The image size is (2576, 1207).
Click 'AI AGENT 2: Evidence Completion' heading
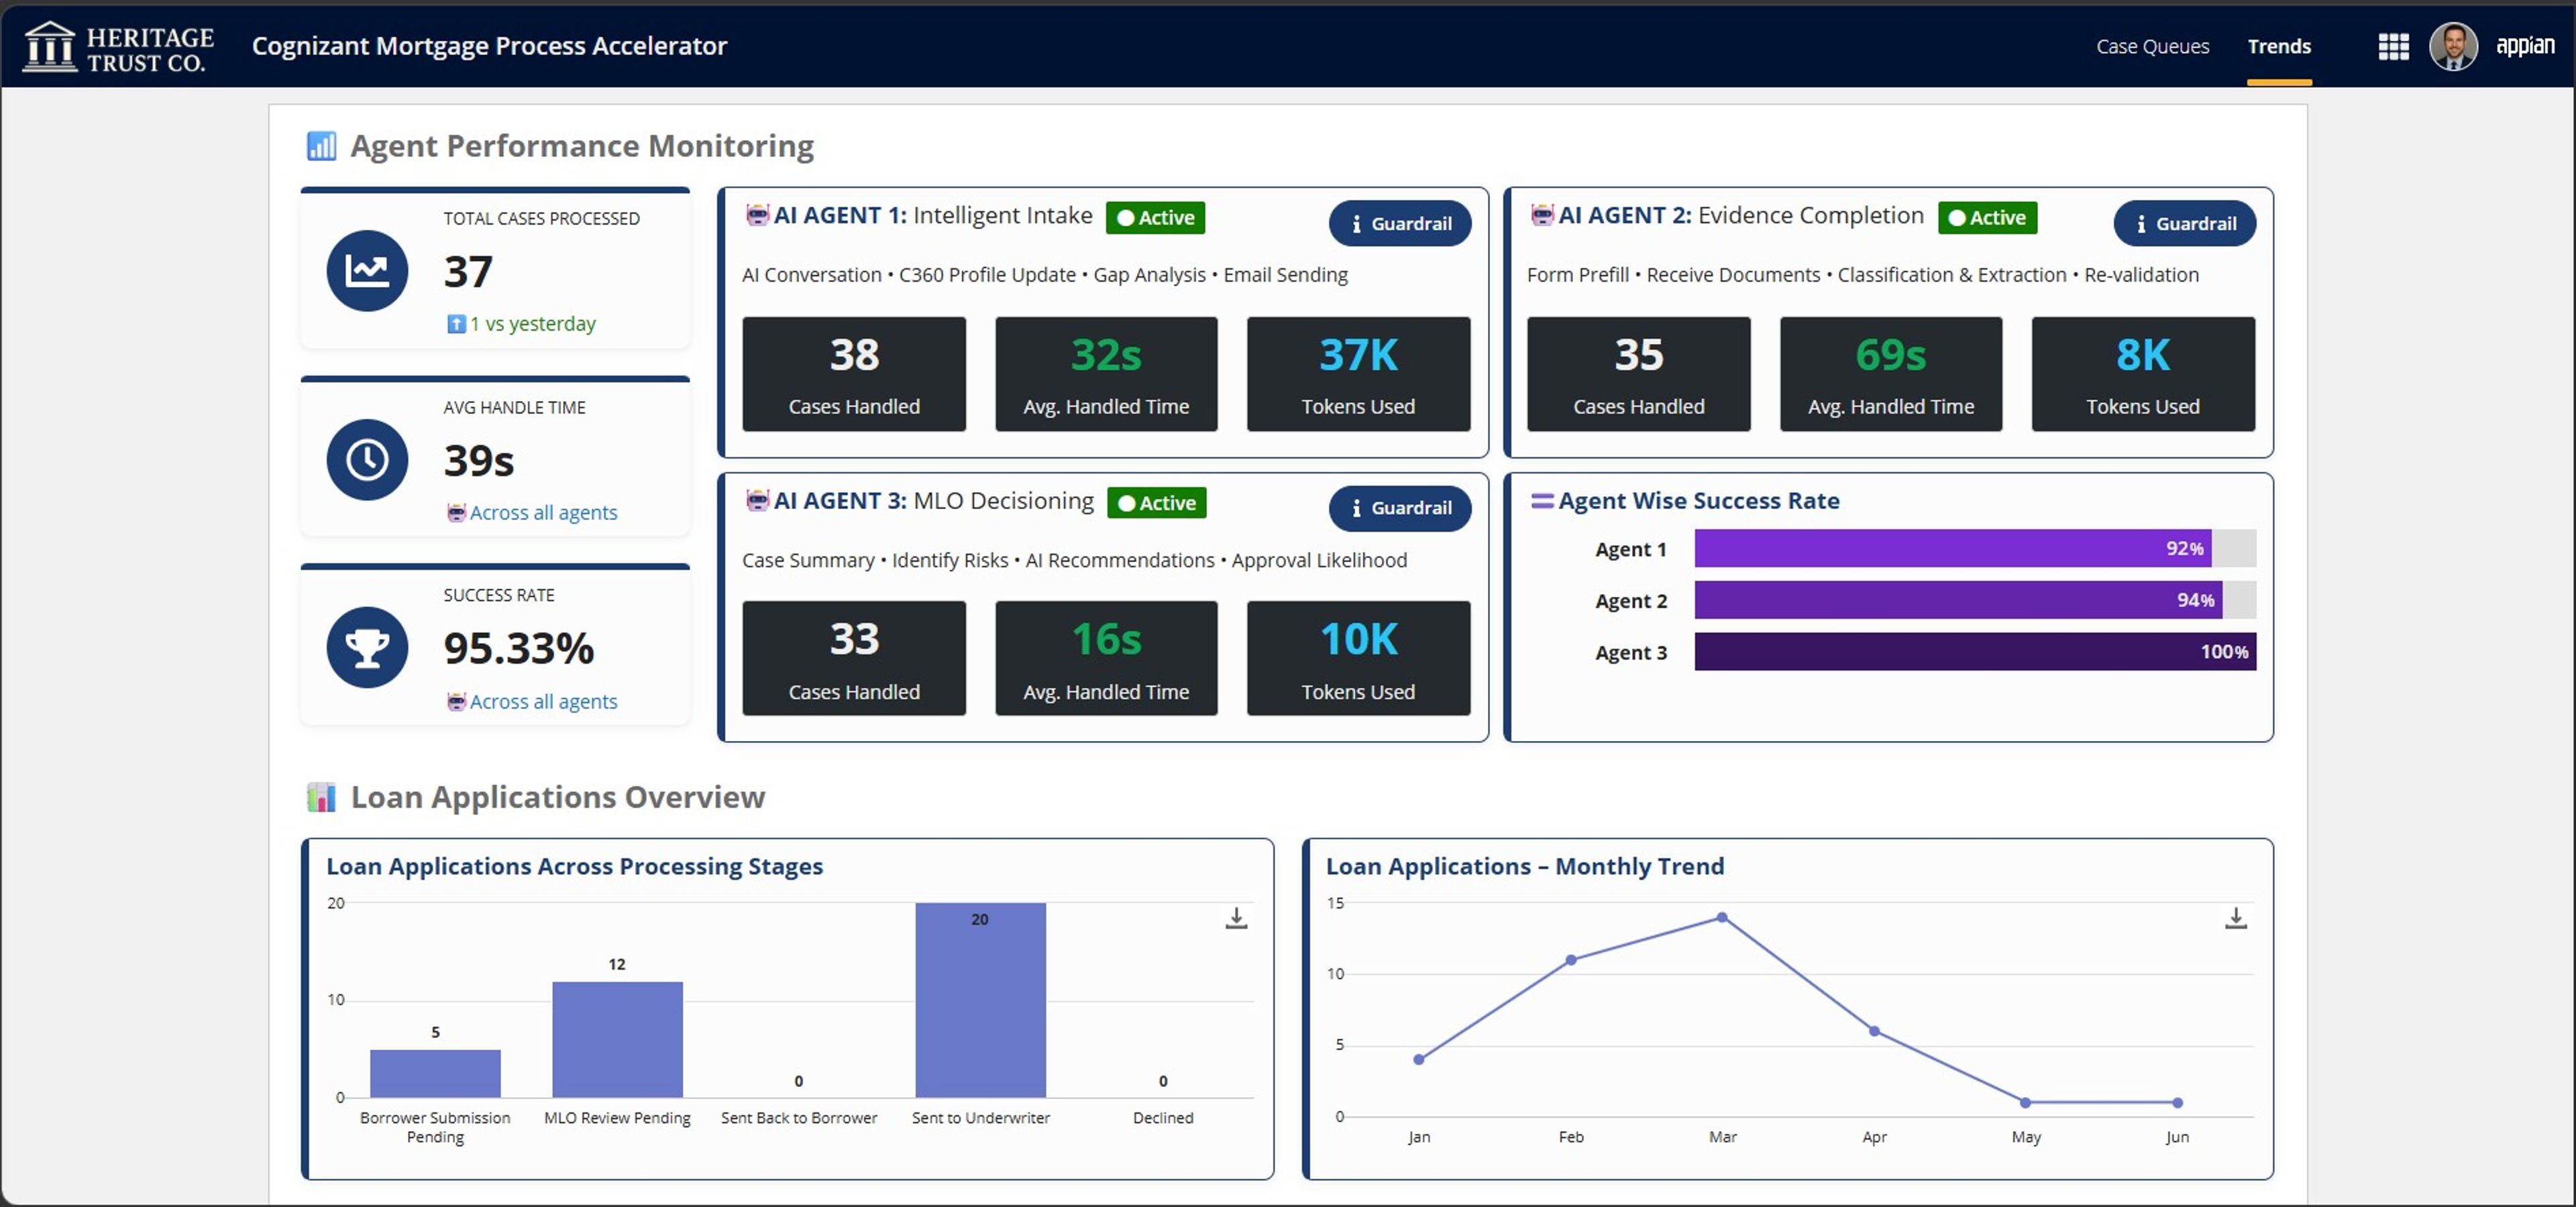coord(1741,215)
